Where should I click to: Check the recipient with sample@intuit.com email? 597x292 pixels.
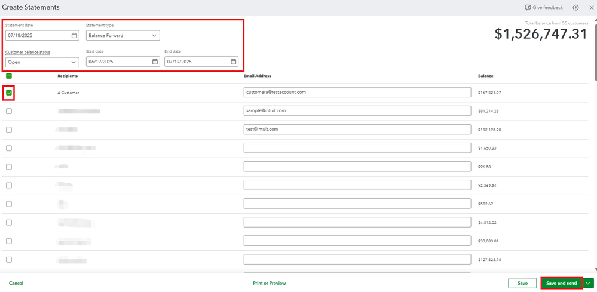[9, 111]
